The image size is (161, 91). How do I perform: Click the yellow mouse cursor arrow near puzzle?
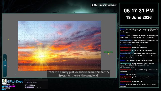109,54
